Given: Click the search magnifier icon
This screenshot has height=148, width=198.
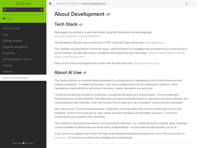Looking at the screenshot, I should [5, 10].
